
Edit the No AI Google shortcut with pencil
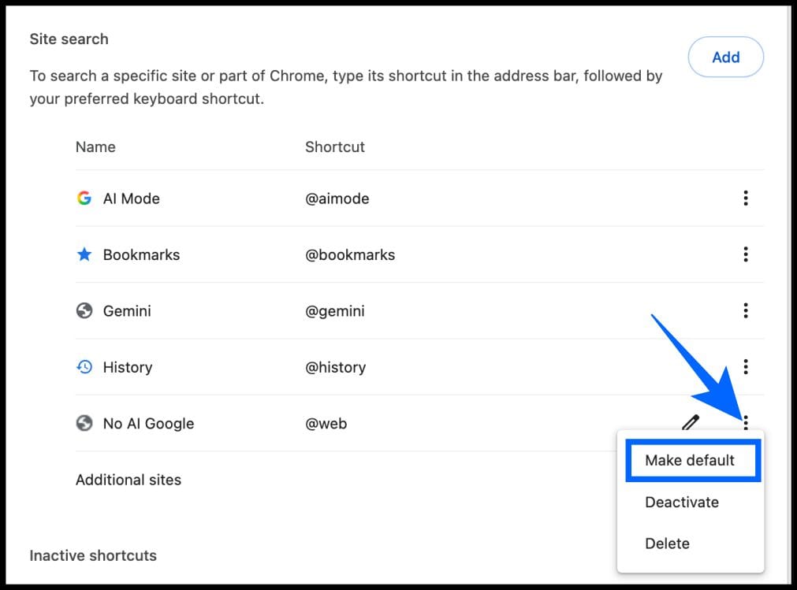coord(691,423)
